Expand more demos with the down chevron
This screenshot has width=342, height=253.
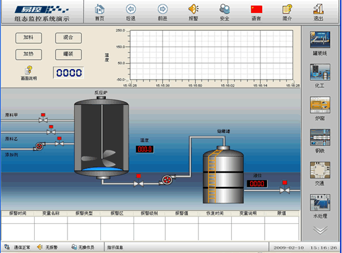pyautogui.click(x=320, y=230)
